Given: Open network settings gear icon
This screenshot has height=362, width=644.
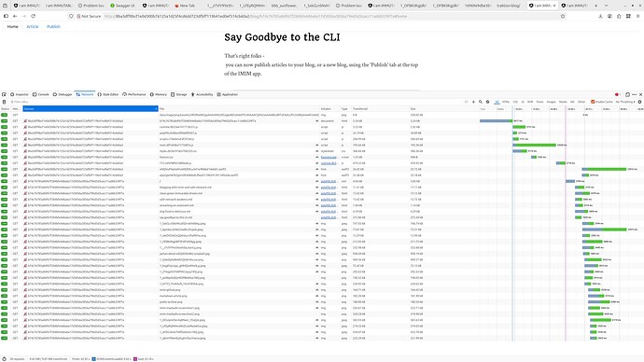Looking at the screenshot, I should click(639, 102).
